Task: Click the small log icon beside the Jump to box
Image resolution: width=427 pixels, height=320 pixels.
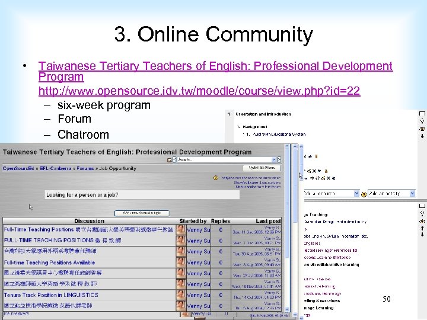Action: (x=169, y=160)
